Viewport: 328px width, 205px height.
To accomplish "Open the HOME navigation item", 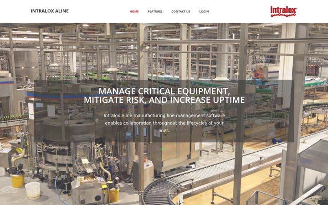I will pyautogui.click(x=134, y=11).
